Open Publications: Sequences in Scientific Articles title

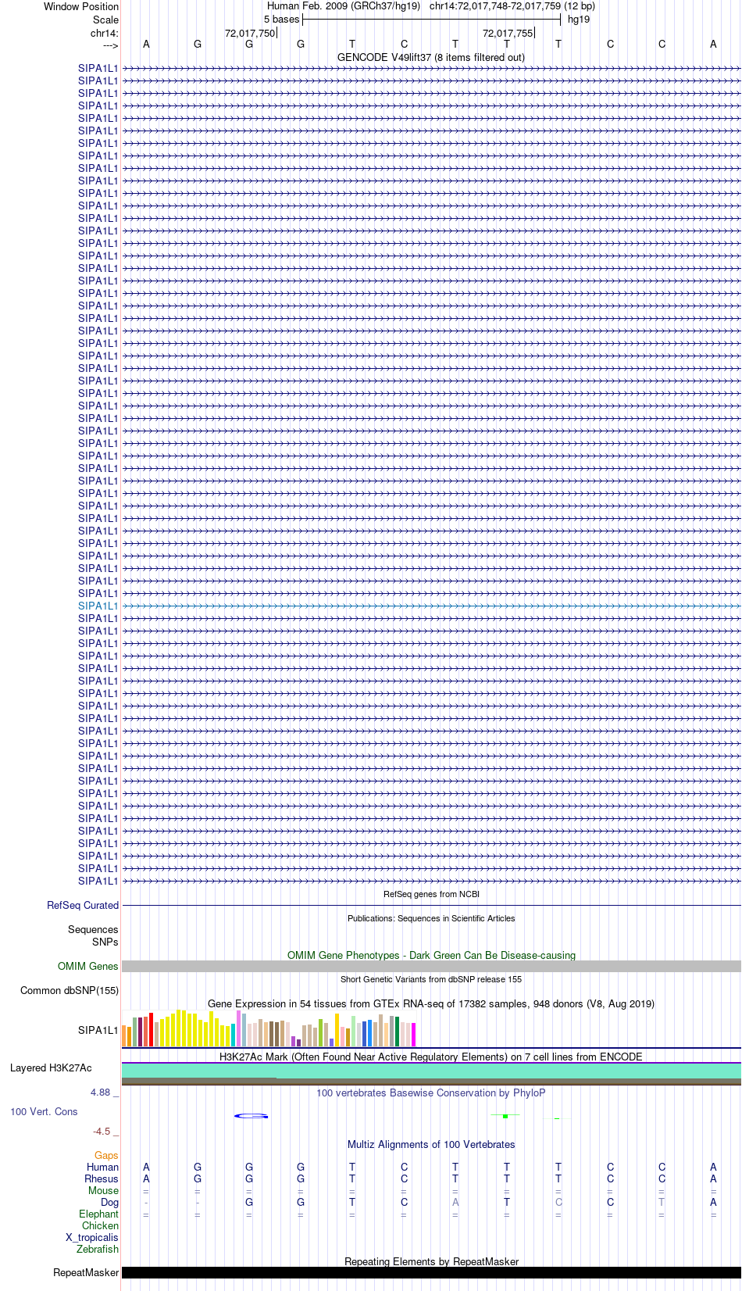point(431,918)
